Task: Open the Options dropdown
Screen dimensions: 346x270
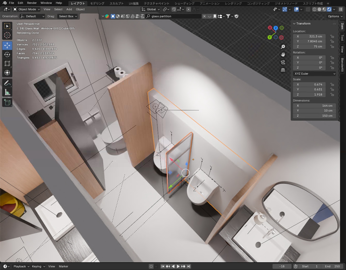Action: pos(335,16)
